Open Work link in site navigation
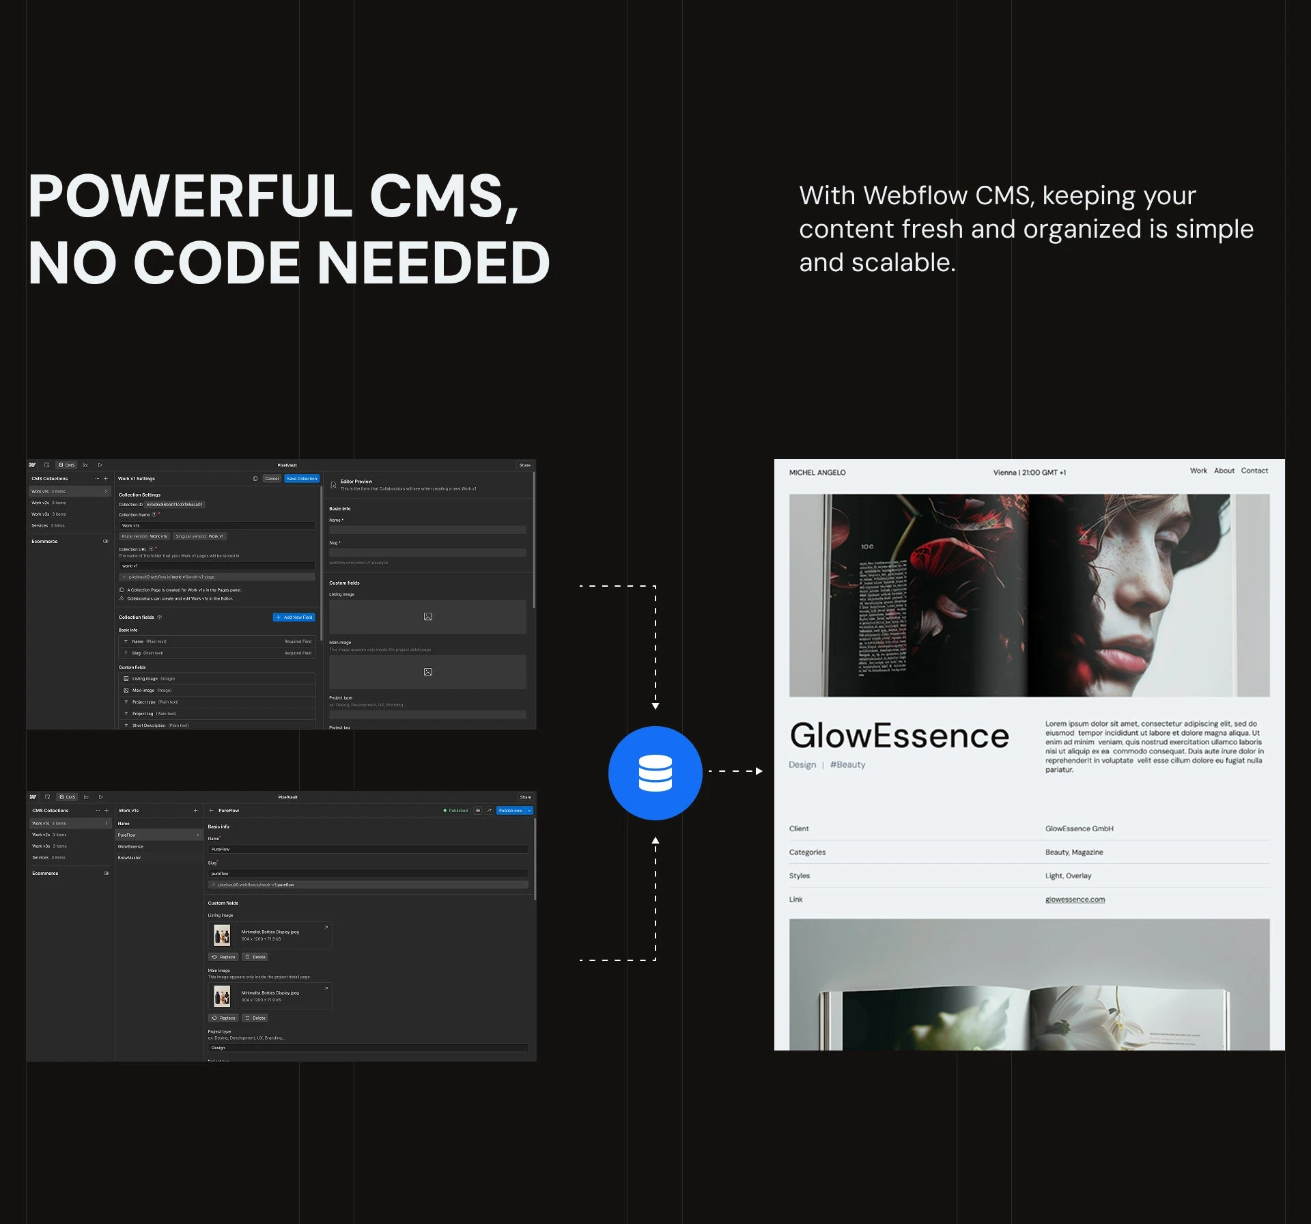Image resolution: width=1311 pixels, height=1224 pixels. pos(1198,471)
